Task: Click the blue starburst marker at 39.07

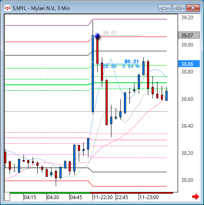Action: [97, 36]
